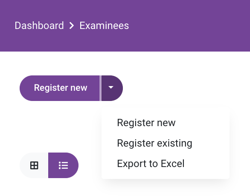Select the four-square tile layout icon
Viewport: 250px width, 196px height.
34,165
